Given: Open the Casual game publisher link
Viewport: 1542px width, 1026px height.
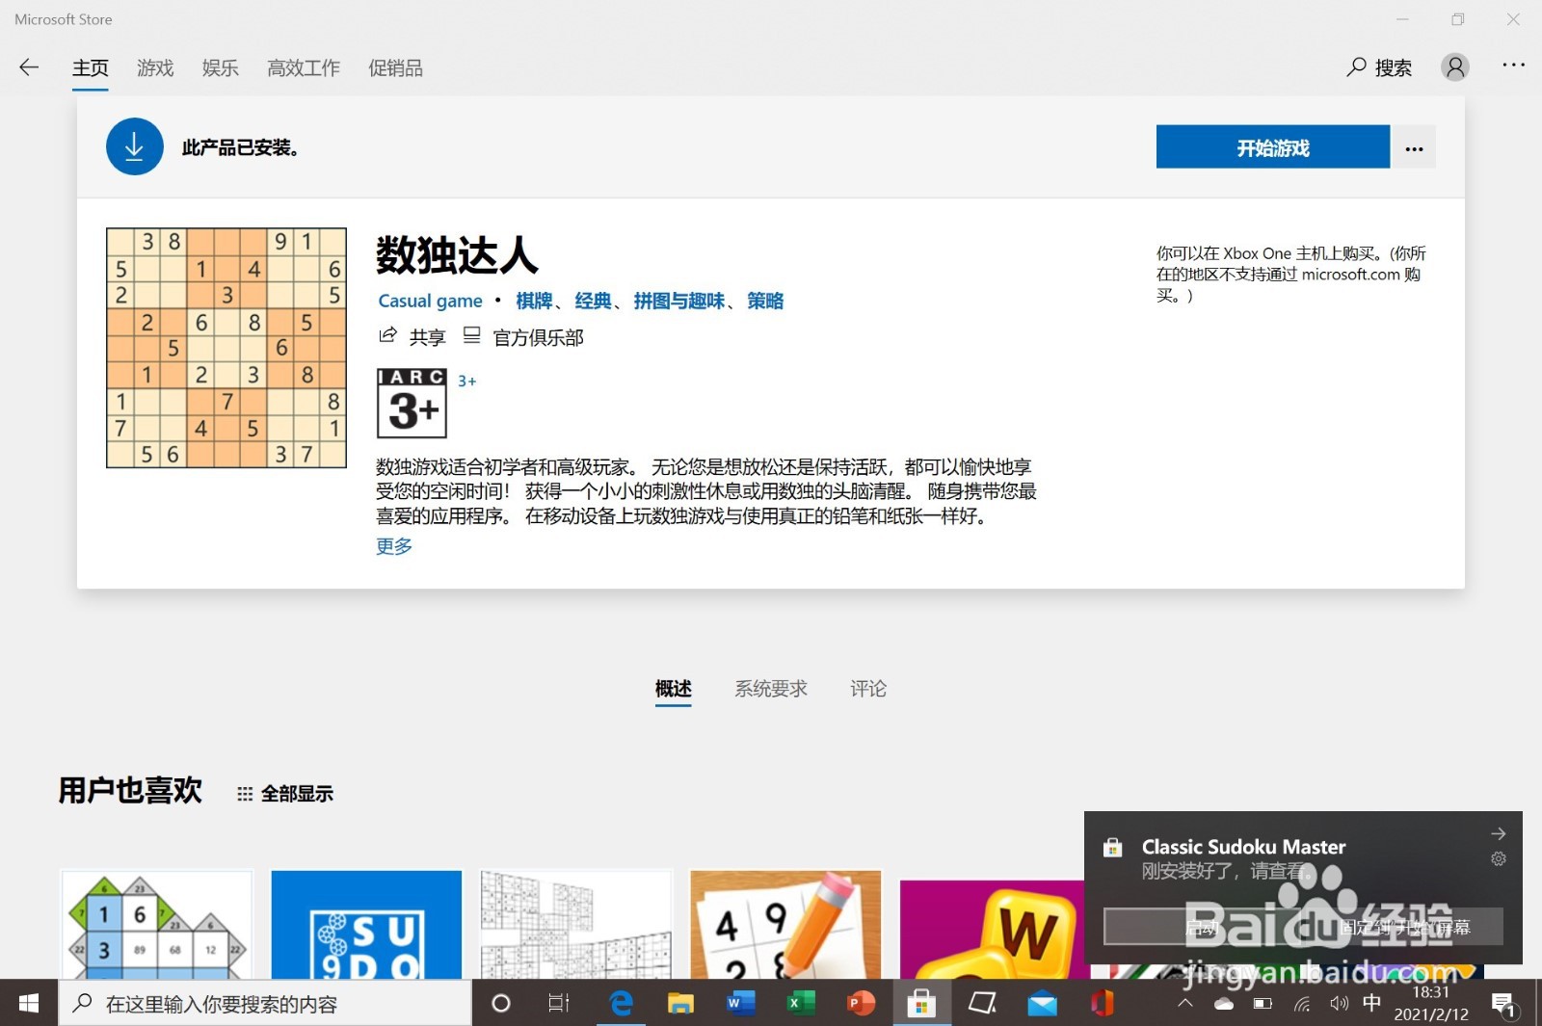Looking at the screenshot, I should point(430,301).
